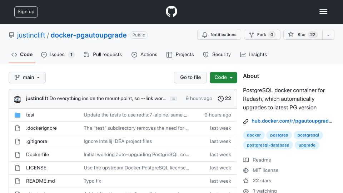Click the Notifications button
This screenshot has height=193, width=343.
(219, 35)
